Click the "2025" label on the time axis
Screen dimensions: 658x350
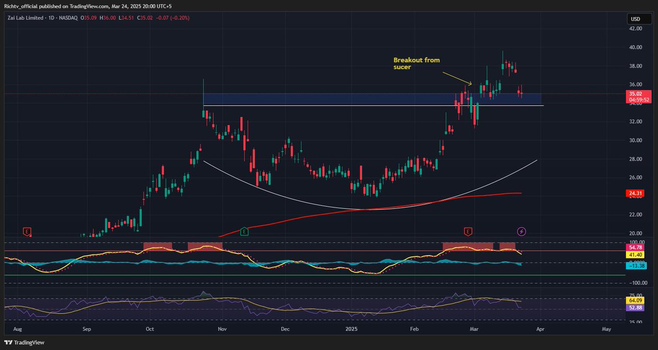tap(351, 329)
